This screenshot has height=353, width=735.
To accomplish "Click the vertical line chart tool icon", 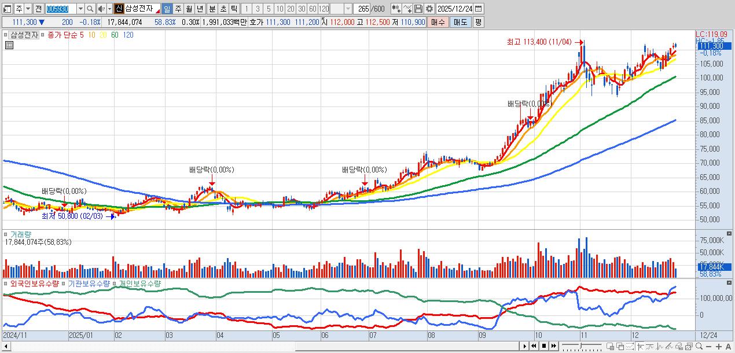I will click(660, 346).
